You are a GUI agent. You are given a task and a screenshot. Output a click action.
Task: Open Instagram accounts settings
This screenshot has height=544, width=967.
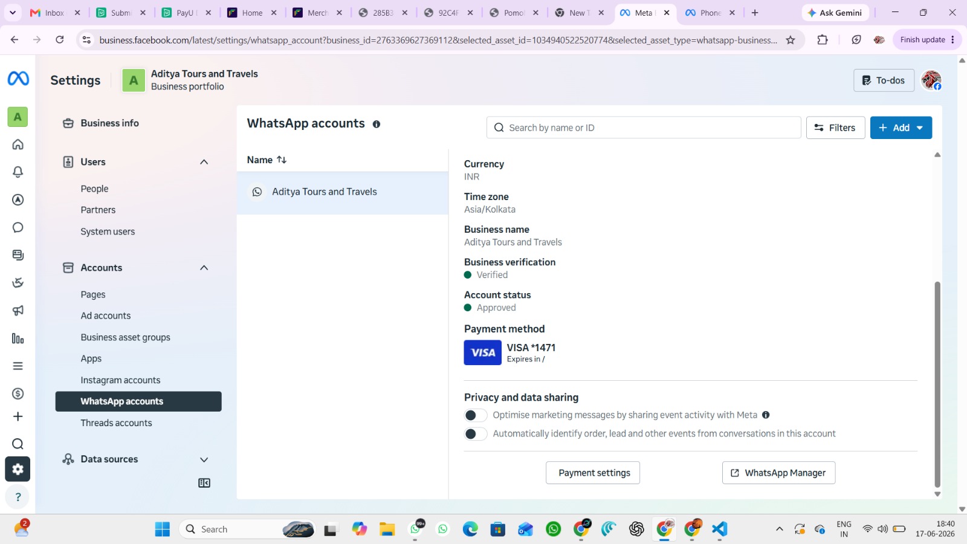(x=121, y=380)
